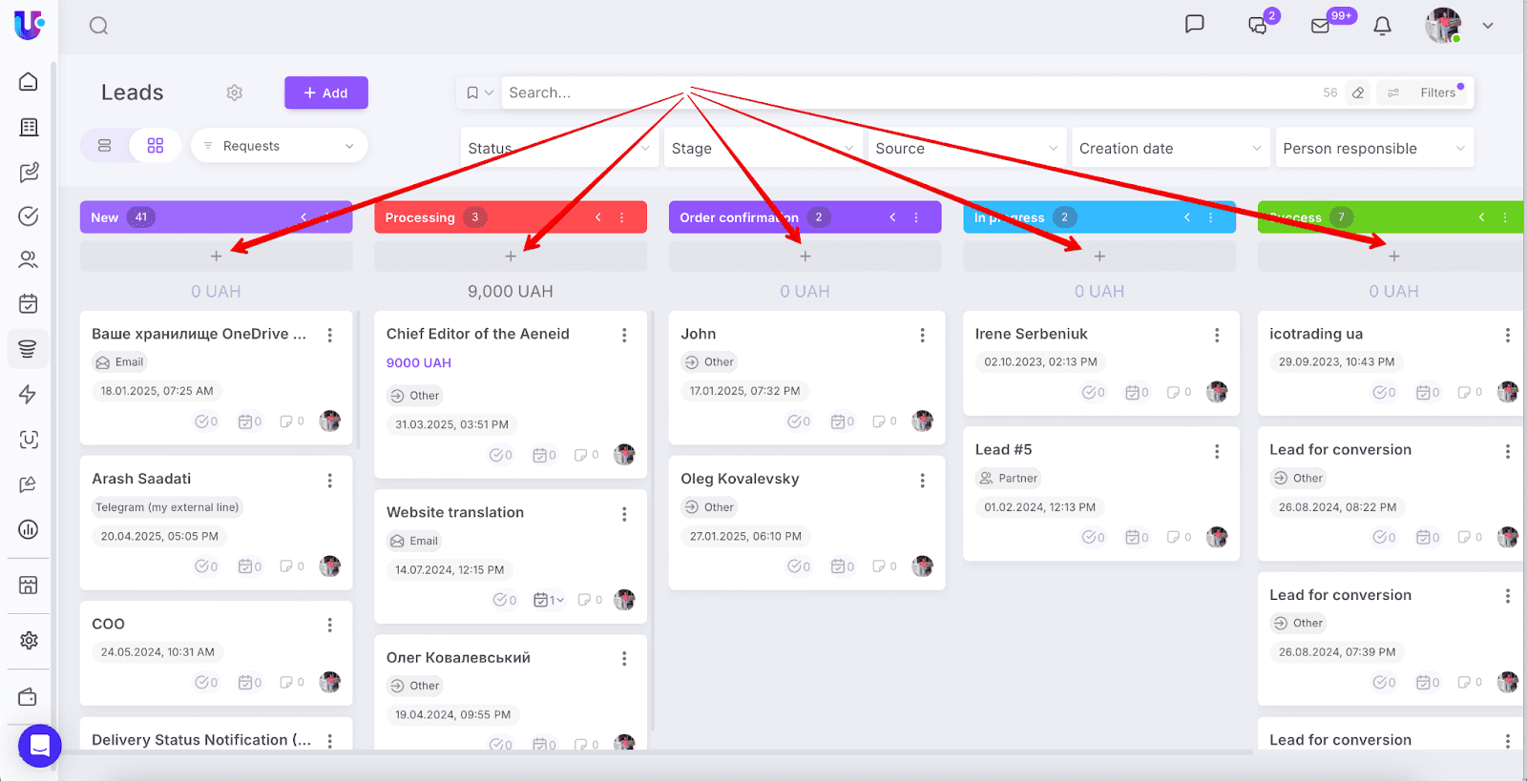This screenshot has width=1527, height=781.
Task: Open the lightning bolt automation icon
Action: (28, 395)
